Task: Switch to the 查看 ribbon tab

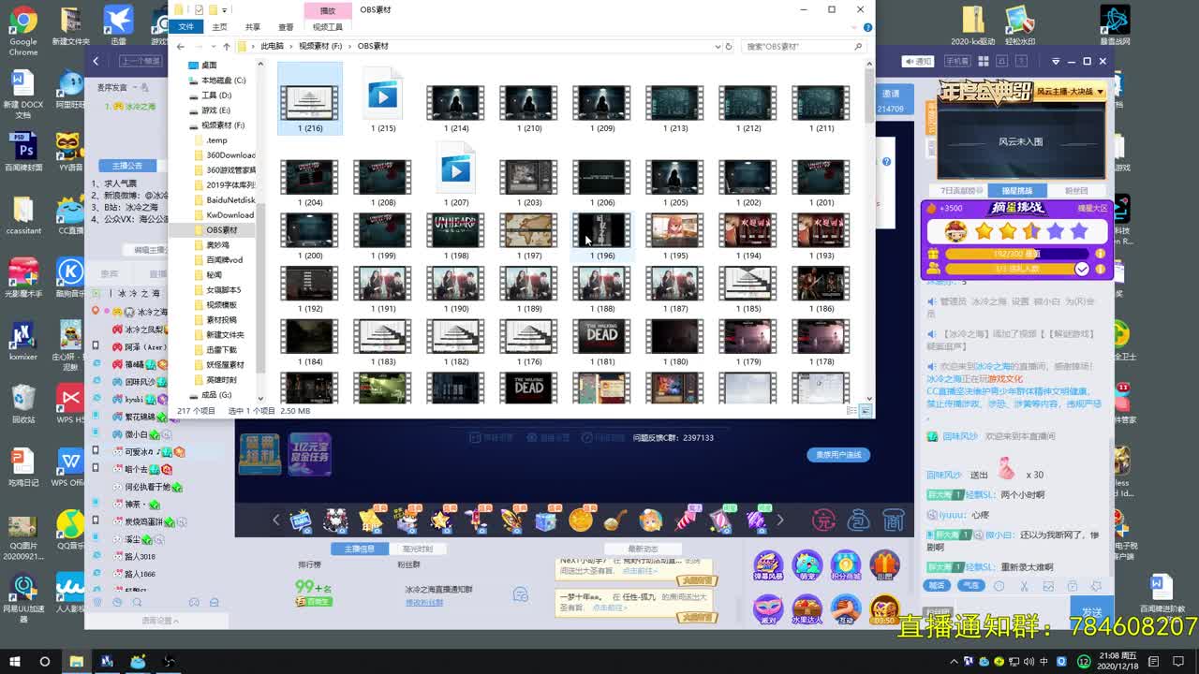Action: tap(286, 27)
